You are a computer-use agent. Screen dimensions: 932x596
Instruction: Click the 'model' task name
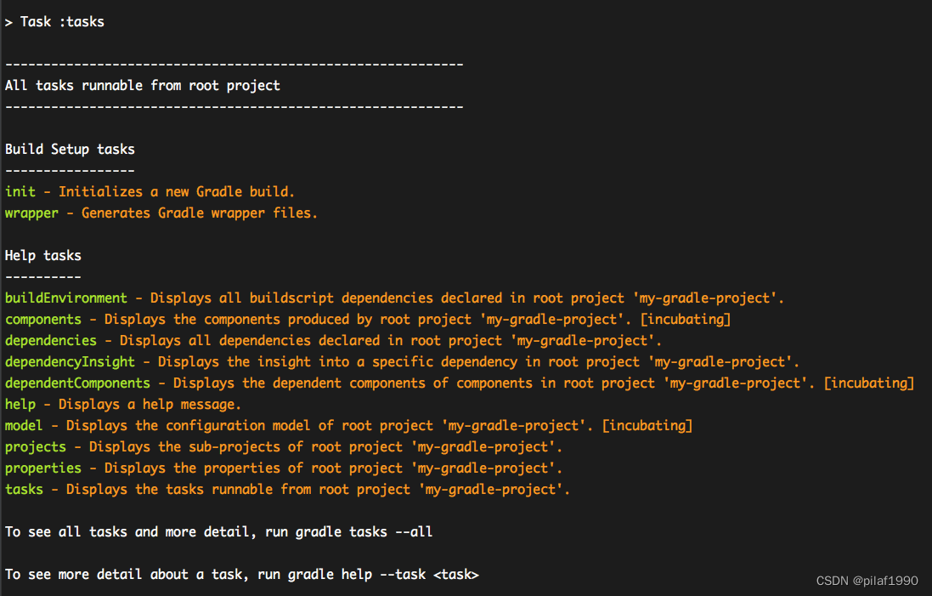pyautogui.click(x=24, y=426)
